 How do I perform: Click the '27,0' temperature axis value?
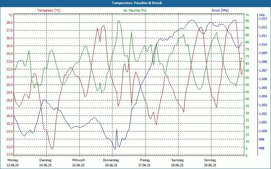tap(9, 30)
